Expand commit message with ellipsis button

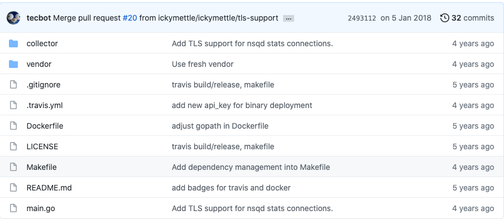[289, 18]
